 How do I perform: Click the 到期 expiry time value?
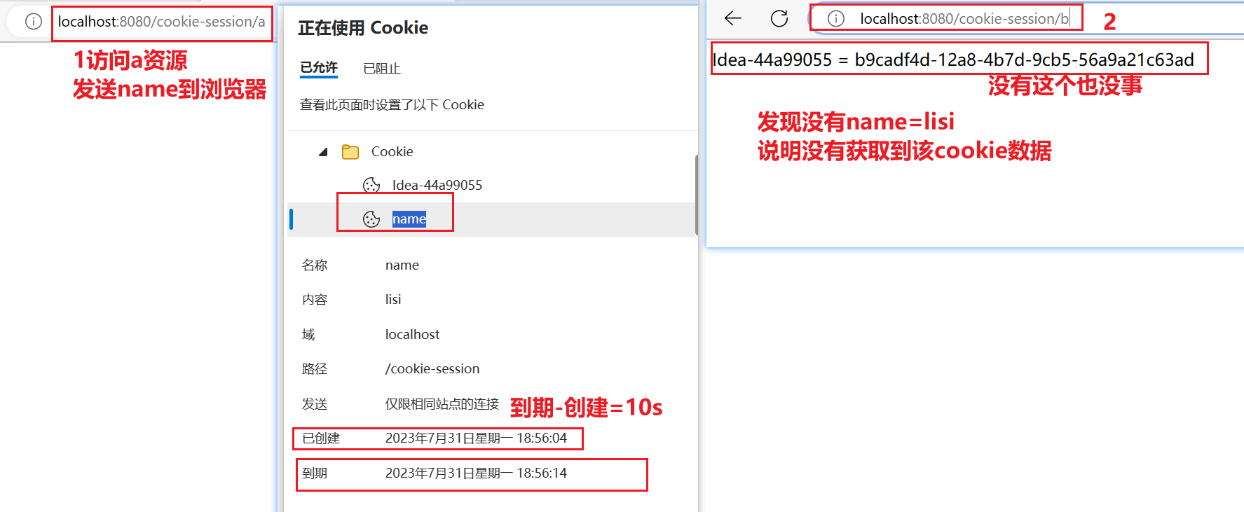476,473
